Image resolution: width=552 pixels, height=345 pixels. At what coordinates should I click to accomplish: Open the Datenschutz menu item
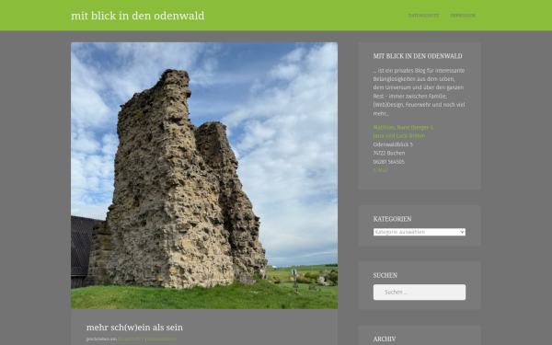point(423,16)
